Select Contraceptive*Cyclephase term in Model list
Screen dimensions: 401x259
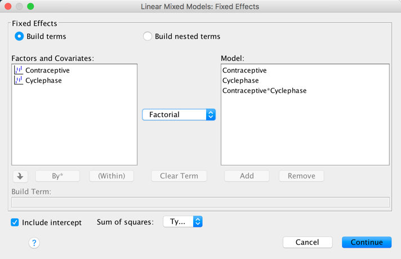pos(264,91)
